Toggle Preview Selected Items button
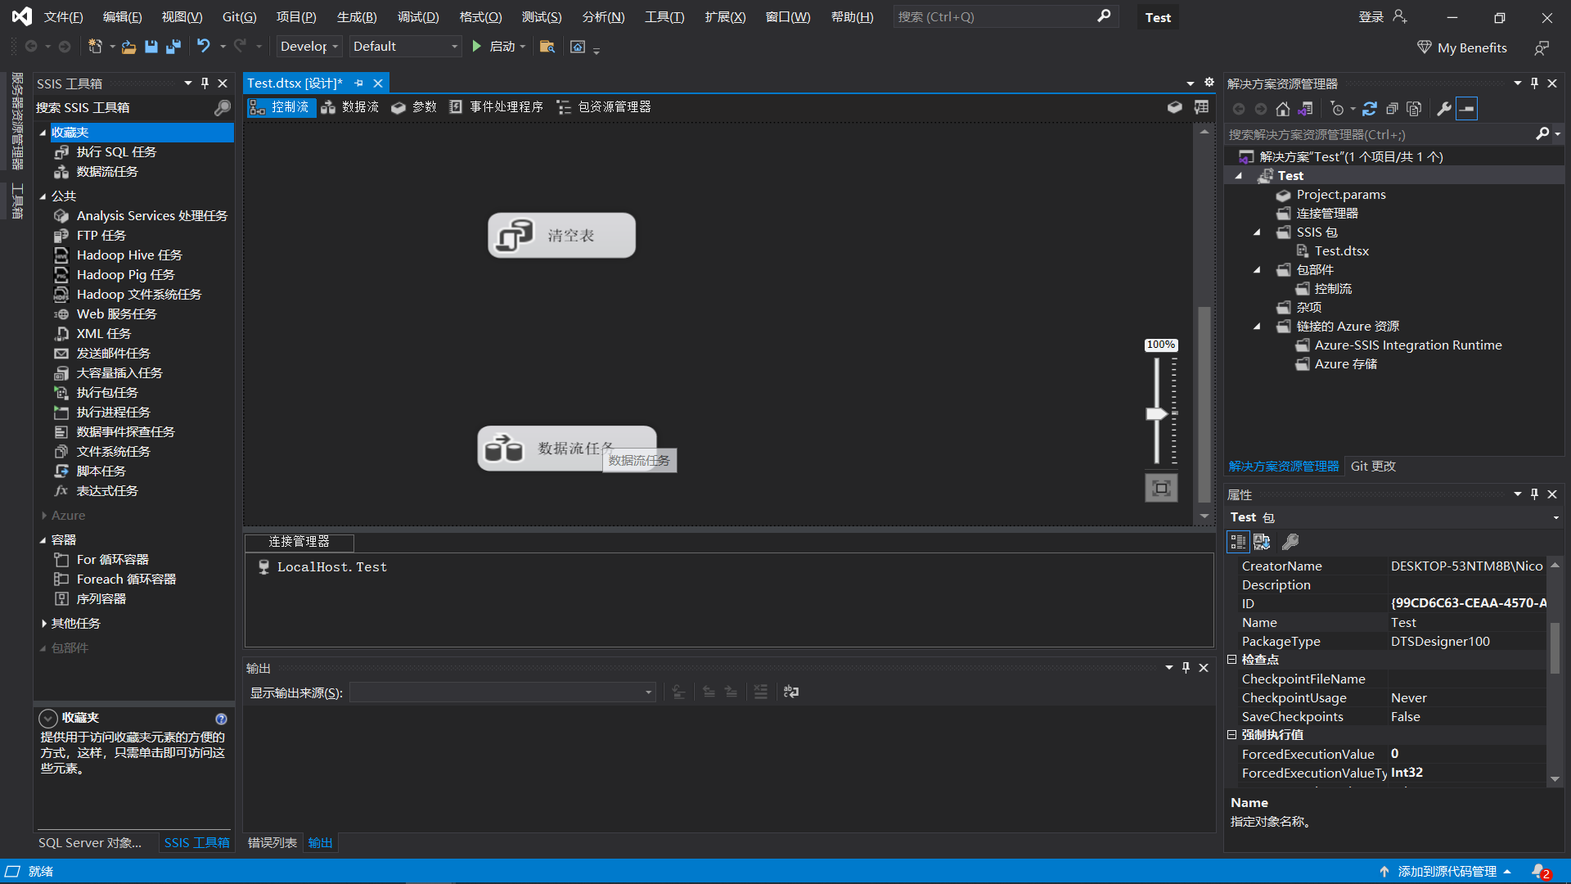 click(x=1467, y=109)
